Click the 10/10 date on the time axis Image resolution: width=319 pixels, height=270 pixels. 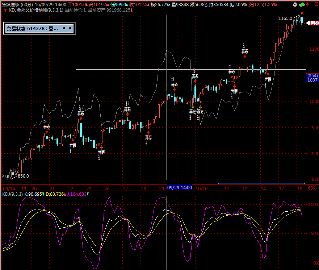pos(201,188)
